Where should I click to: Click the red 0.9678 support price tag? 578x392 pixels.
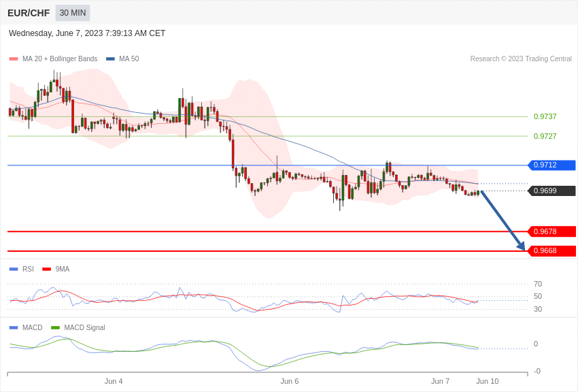tap(552, 231)
